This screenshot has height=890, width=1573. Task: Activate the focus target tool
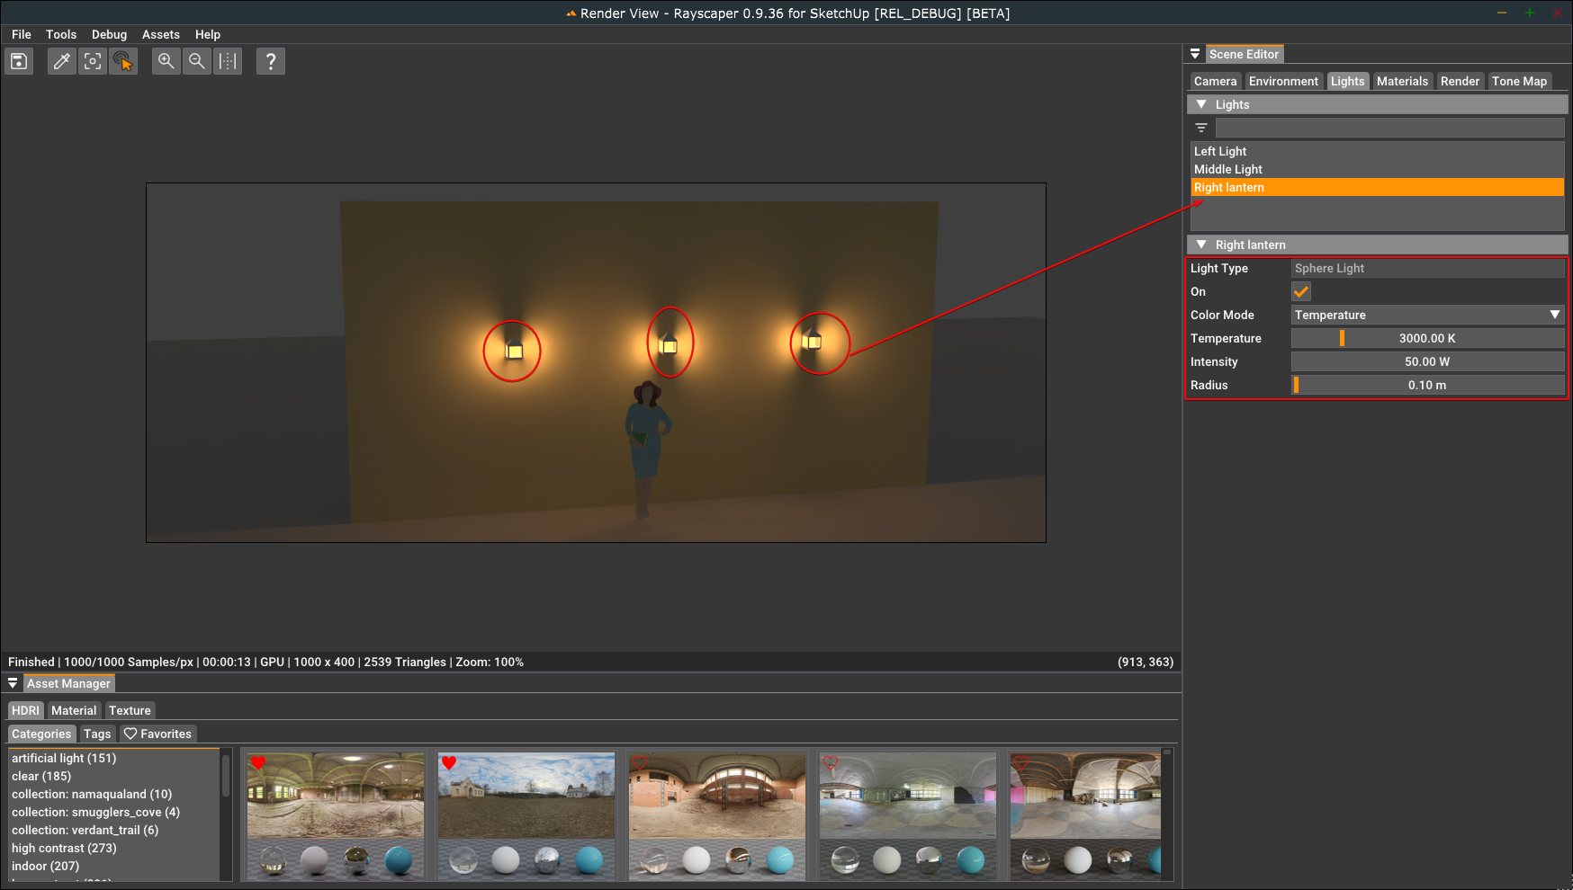[x=93, y=61]
